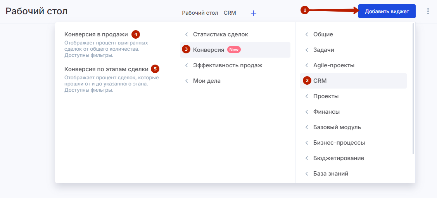The height and width of the screenshot is (198, 437).
Task: Click the chevron next to Мои дела
Action: [x=187, y=81]
